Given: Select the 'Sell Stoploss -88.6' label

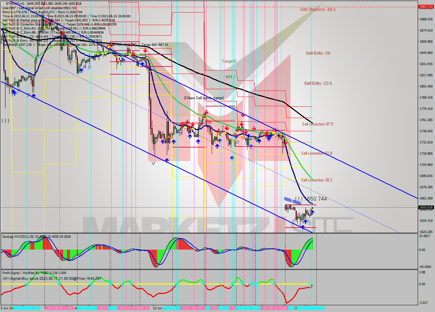Looking at the screenshot, I should point(318,9).
